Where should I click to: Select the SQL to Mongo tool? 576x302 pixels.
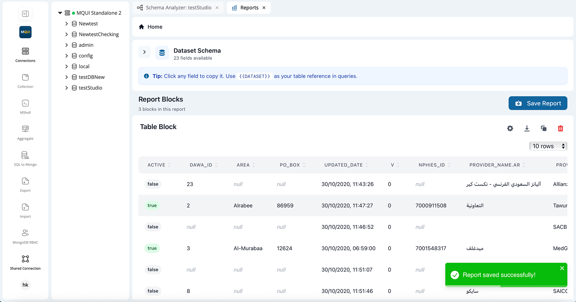25,156
